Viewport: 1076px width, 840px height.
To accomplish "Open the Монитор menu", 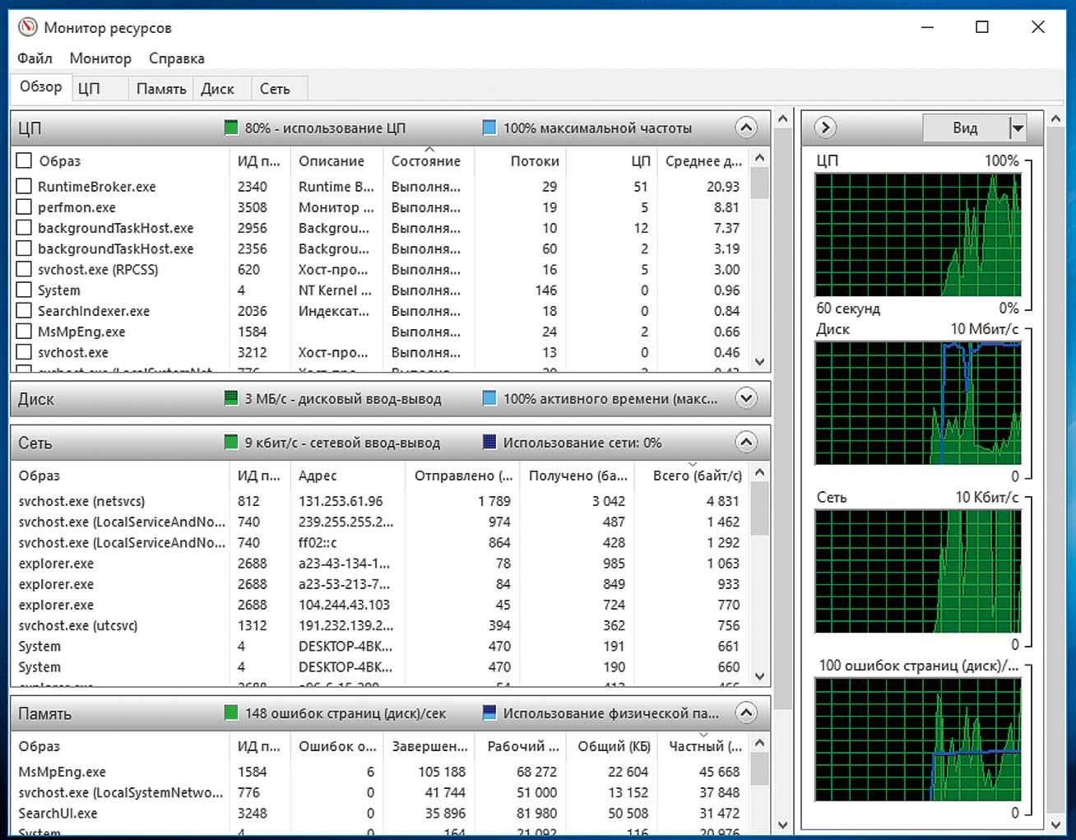I will [x=100, y=58].
